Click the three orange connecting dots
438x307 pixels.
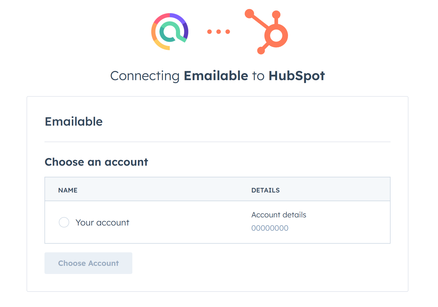click(x=219, y=32)
